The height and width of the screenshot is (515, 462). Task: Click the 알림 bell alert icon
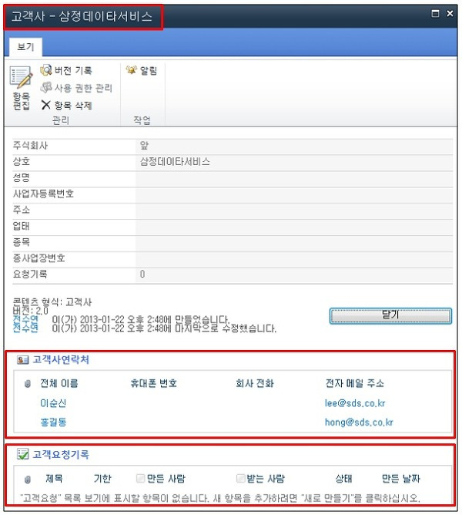[131, 70]
